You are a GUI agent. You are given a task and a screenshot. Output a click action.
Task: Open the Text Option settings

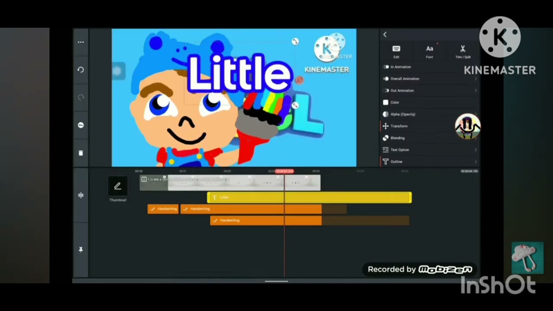429,150
